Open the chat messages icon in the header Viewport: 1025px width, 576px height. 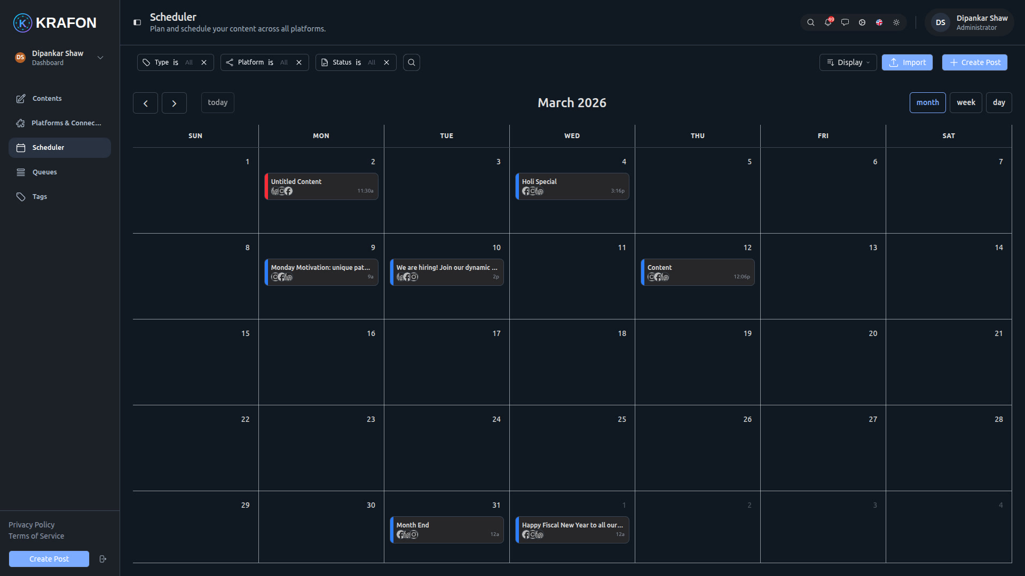(845, 22)
